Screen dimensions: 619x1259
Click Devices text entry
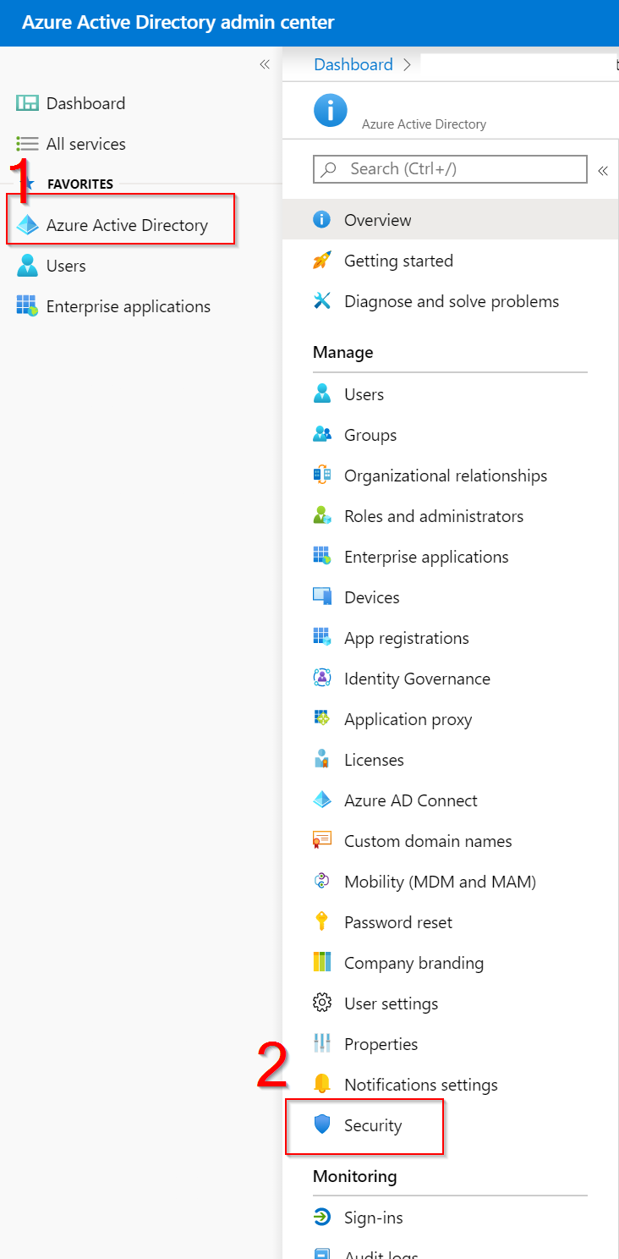[371, 597]
